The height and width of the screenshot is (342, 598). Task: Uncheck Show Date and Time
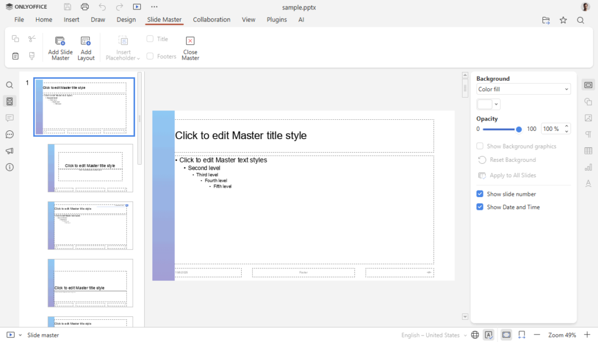(479, 206)
